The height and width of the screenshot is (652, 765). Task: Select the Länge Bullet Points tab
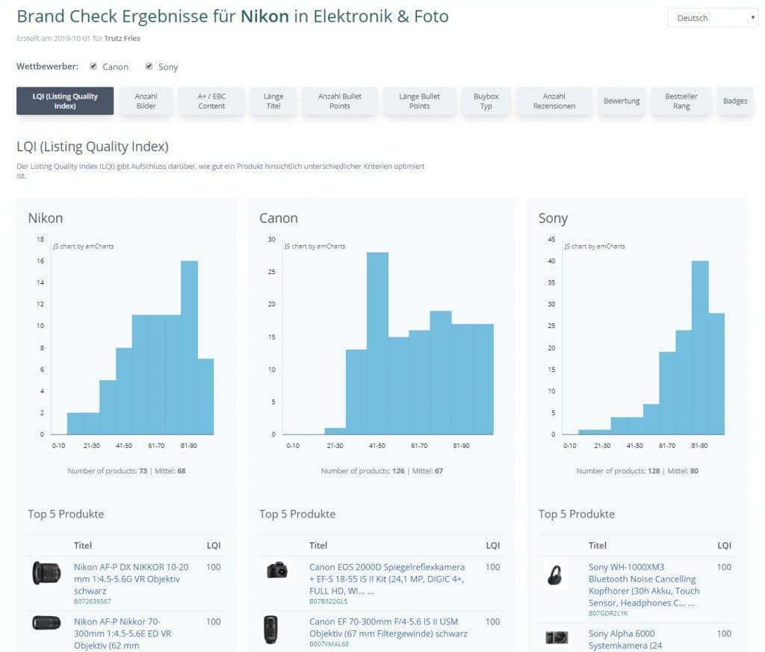point(420,101)
